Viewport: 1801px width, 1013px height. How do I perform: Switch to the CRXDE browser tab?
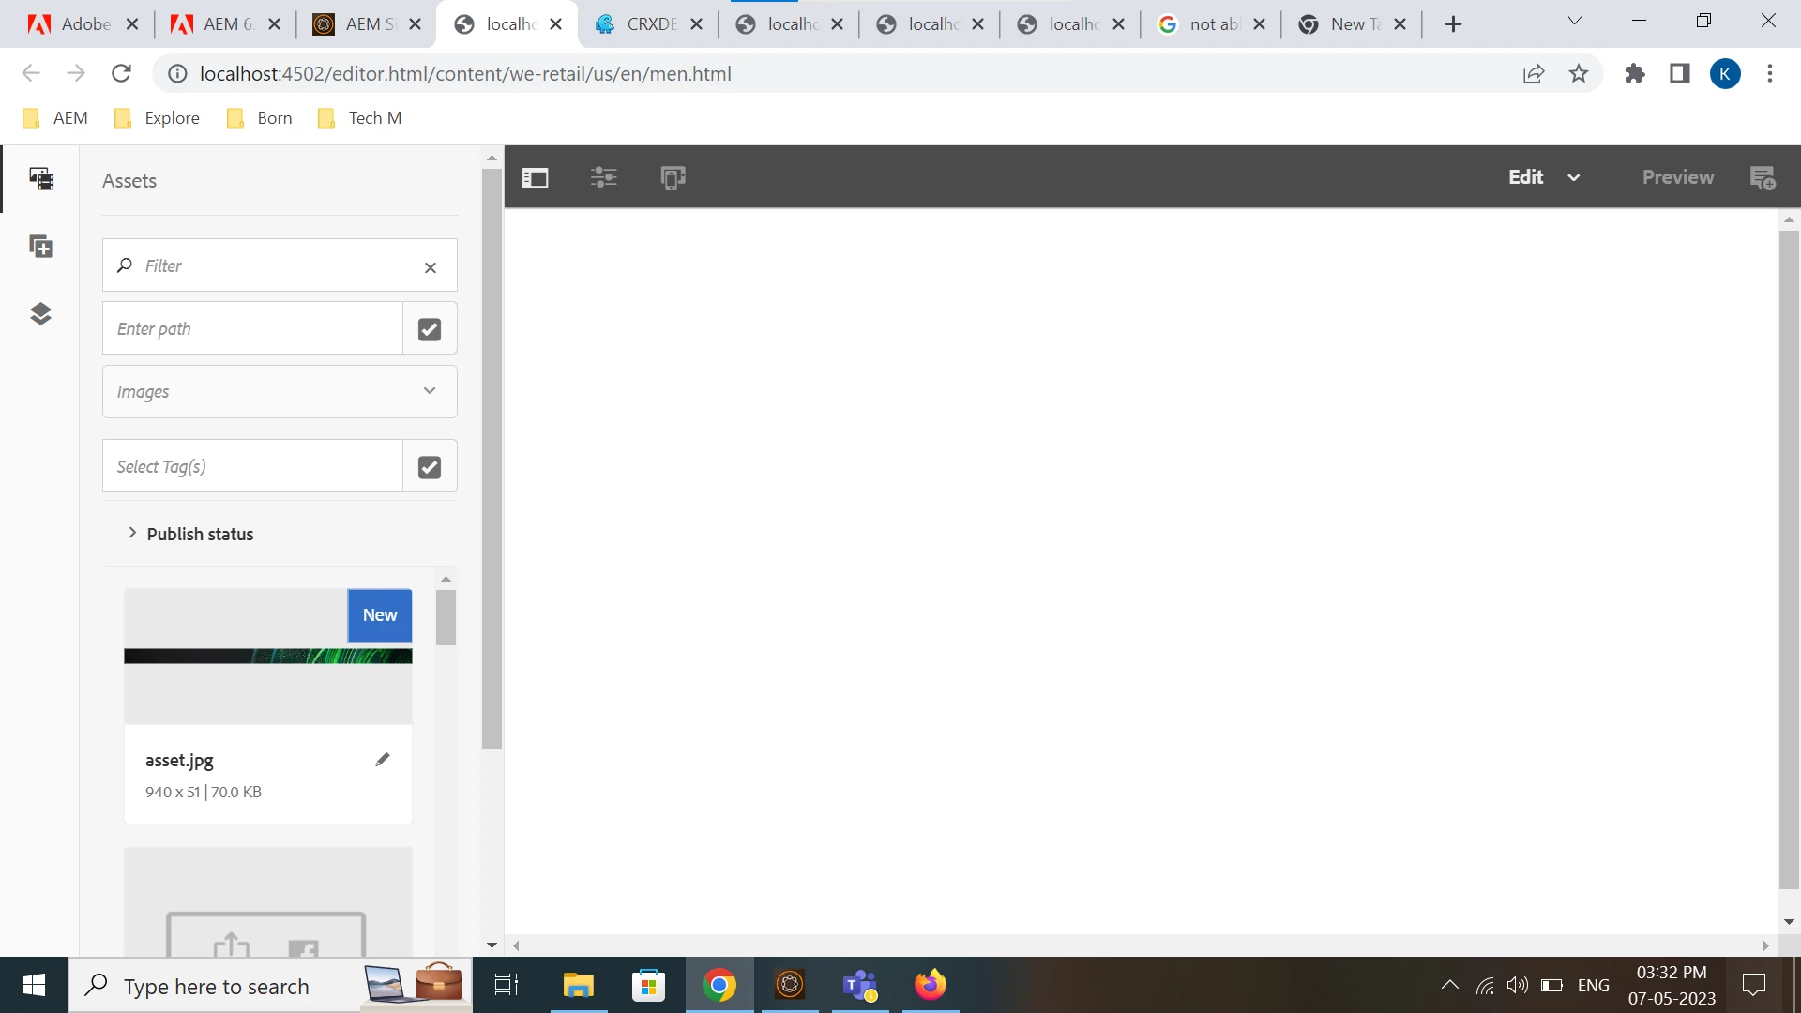click(x=647, y=24)
